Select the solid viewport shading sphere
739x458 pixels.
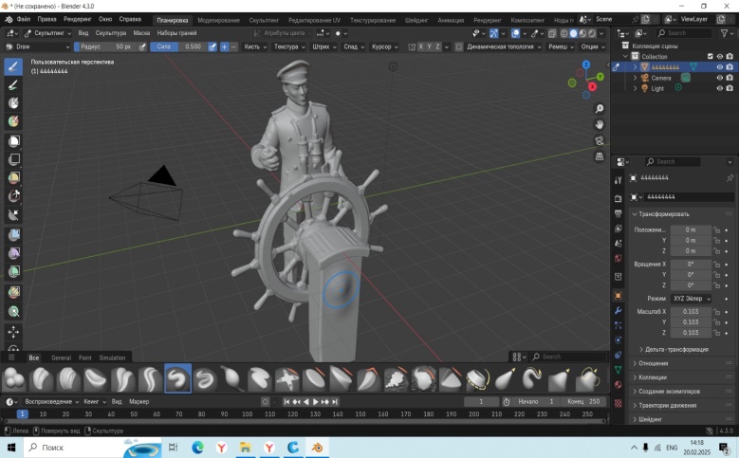click(x=573, y=33)
